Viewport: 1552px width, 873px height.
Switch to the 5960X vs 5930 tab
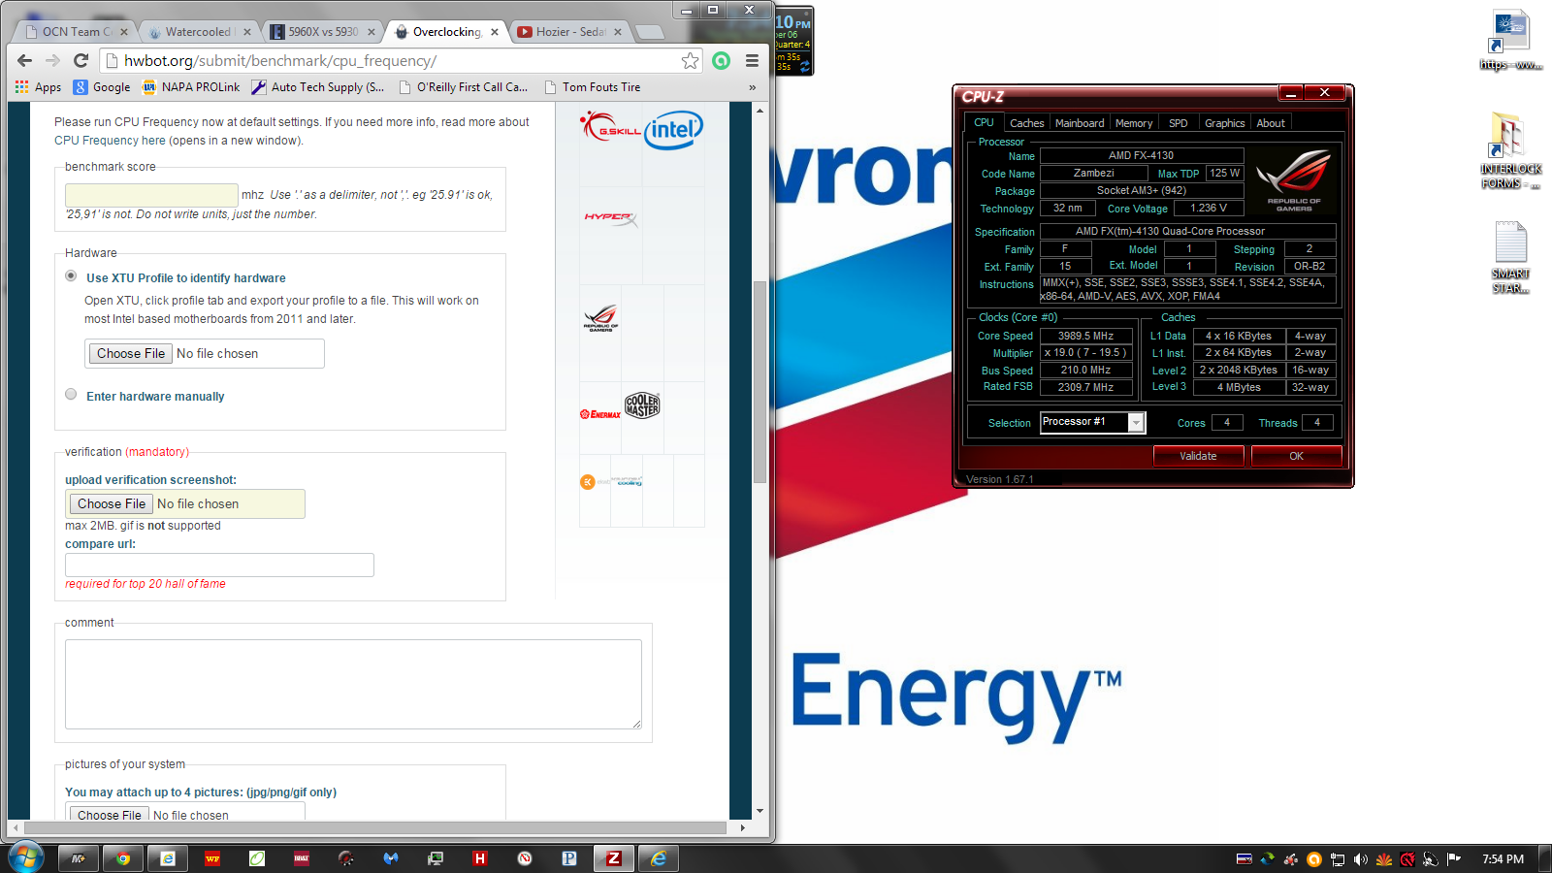320,32
